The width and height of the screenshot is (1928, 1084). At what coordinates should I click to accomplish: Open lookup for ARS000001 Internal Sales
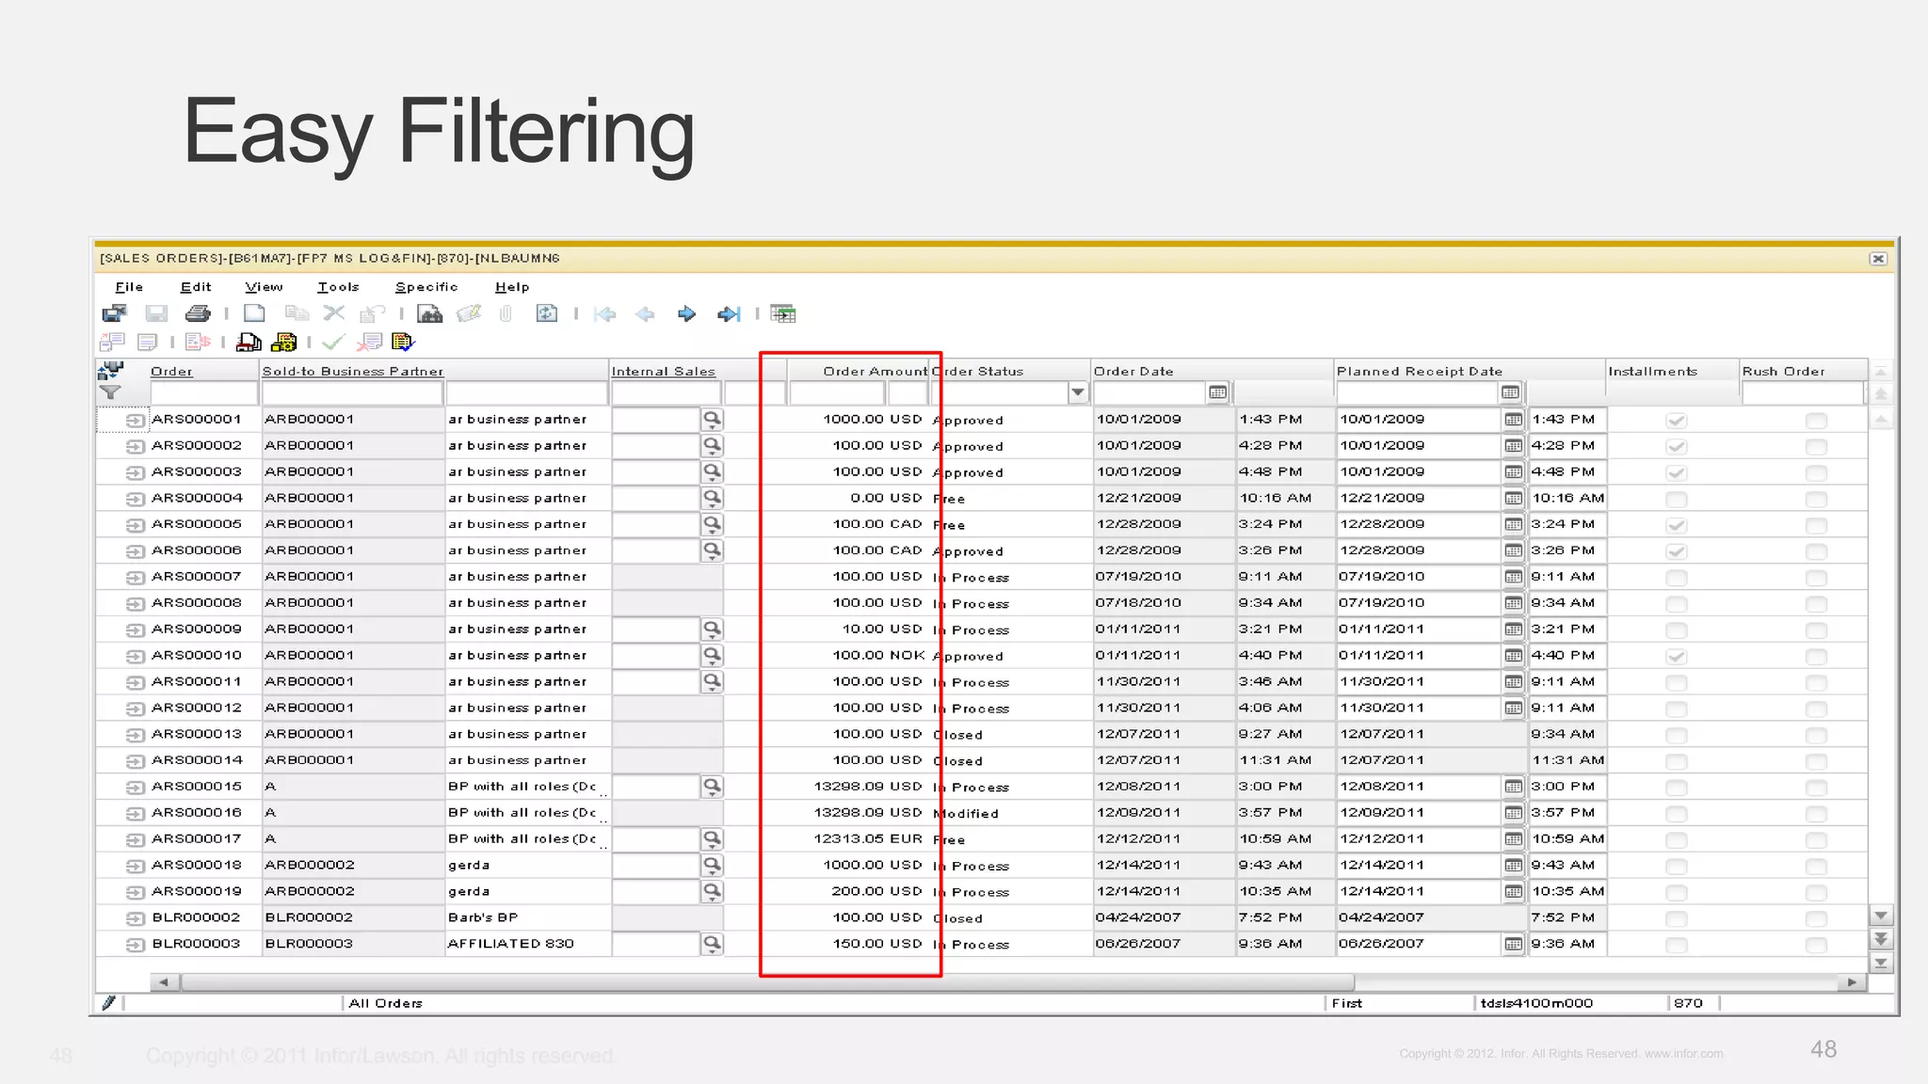click(713, 419)
